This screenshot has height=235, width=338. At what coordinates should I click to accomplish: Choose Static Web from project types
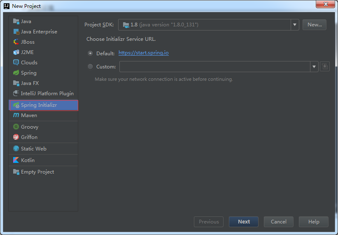pos(33,149)
